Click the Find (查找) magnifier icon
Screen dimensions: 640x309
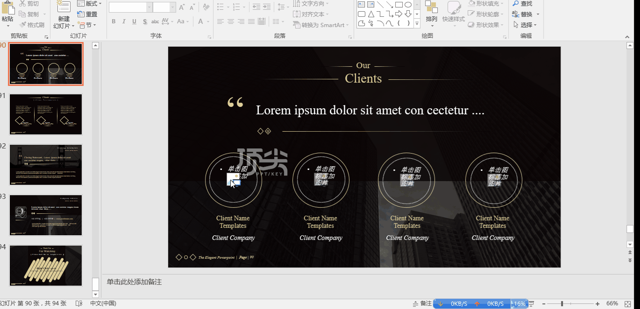pyautogui.click(x=516, y=4)
